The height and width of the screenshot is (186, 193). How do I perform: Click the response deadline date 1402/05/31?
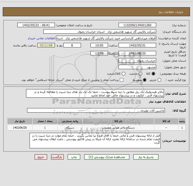137,45
